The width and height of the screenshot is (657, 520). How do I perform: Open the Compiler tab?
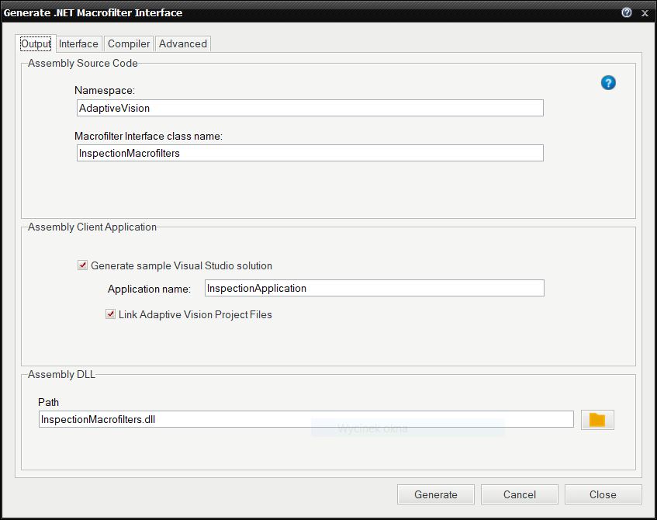point(129,44)
